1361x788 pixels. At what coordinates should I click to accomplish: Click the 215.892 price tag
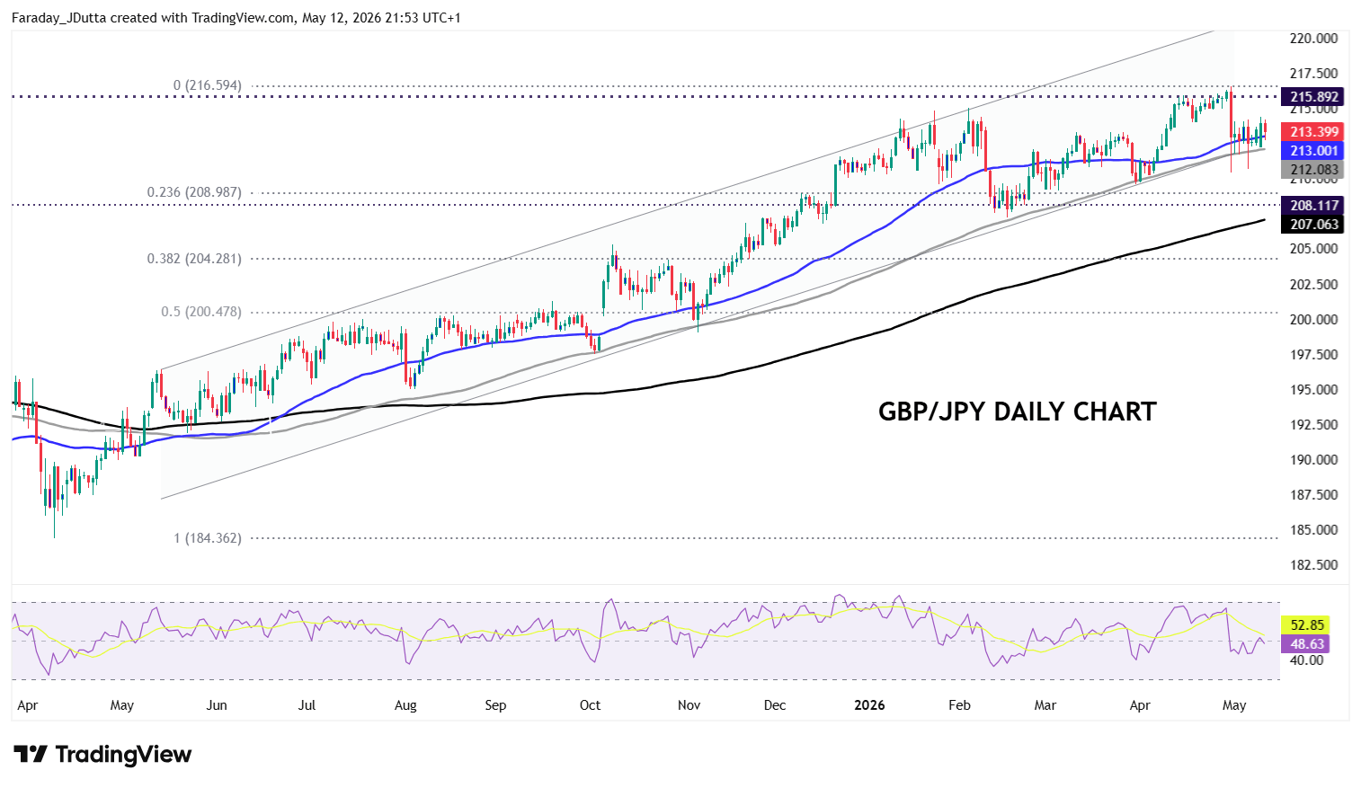tap(1314, 96)
